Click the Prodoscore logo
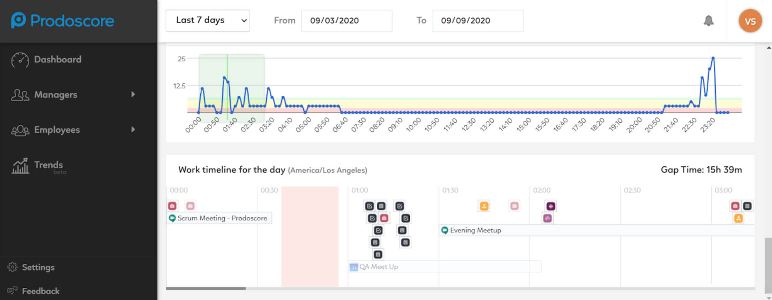Screen dimensions: 772x300 [63, 20]
